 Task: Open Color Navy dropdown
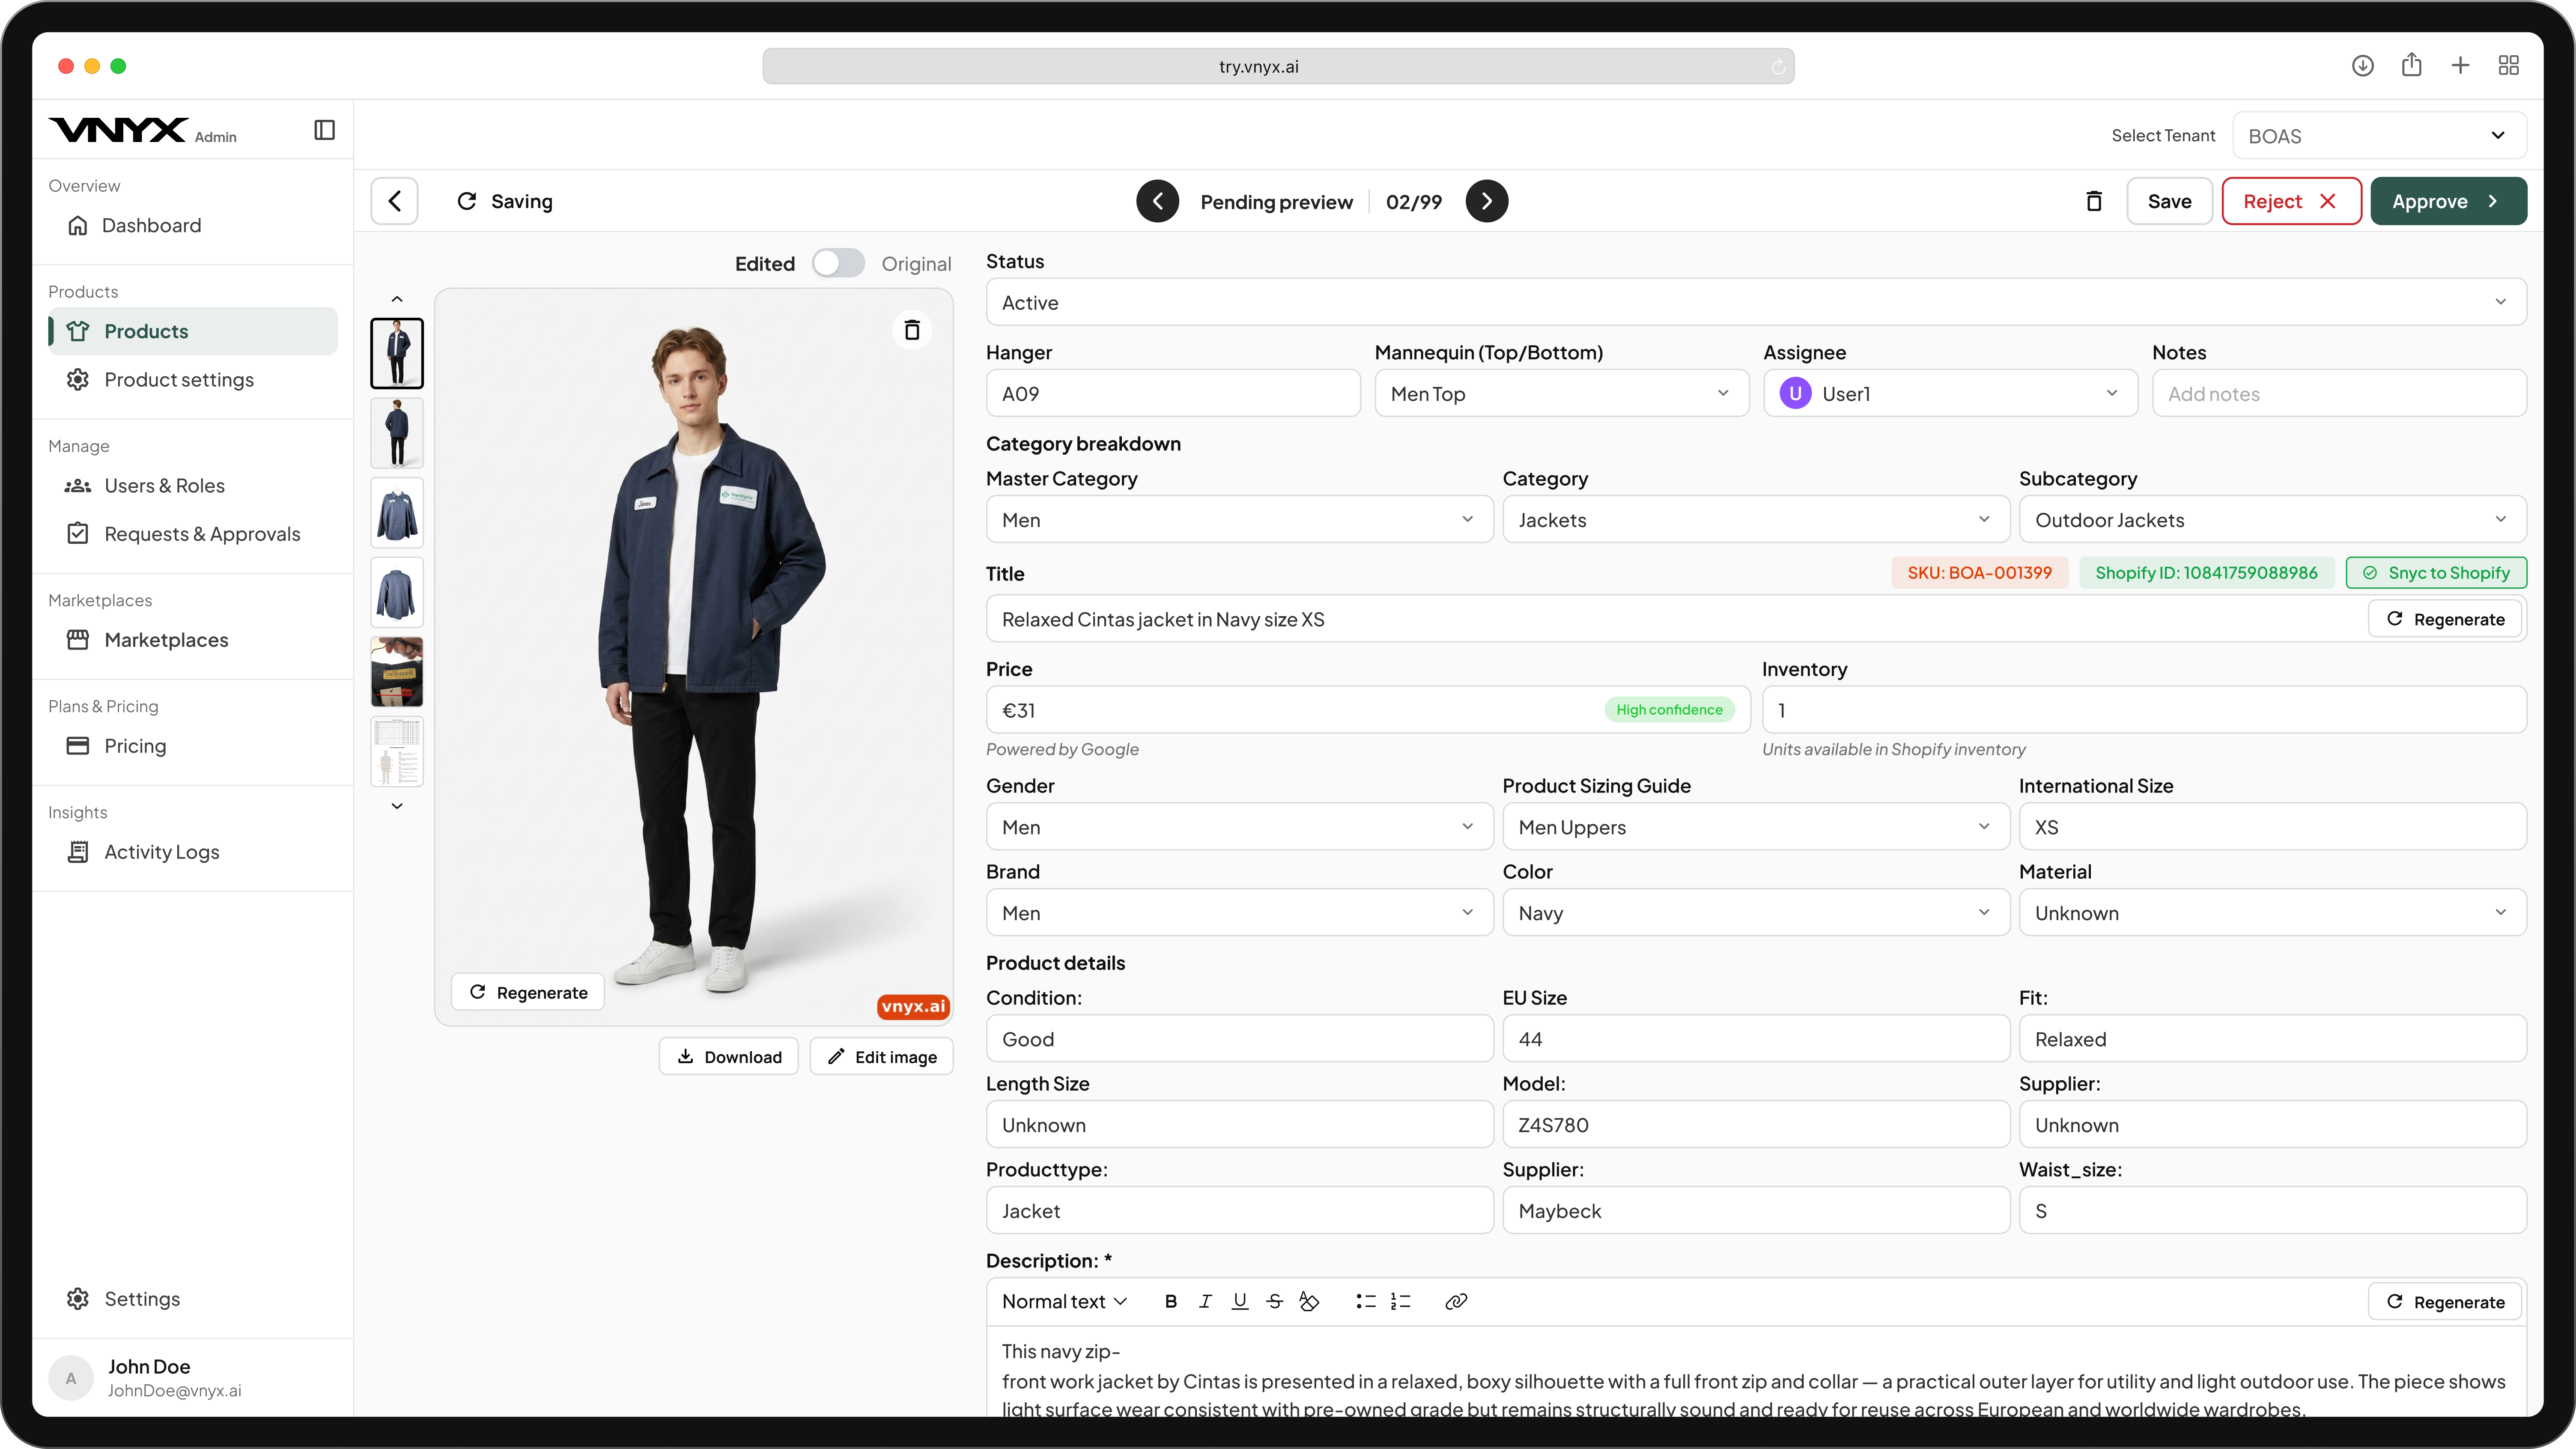tap(1756, 913)
